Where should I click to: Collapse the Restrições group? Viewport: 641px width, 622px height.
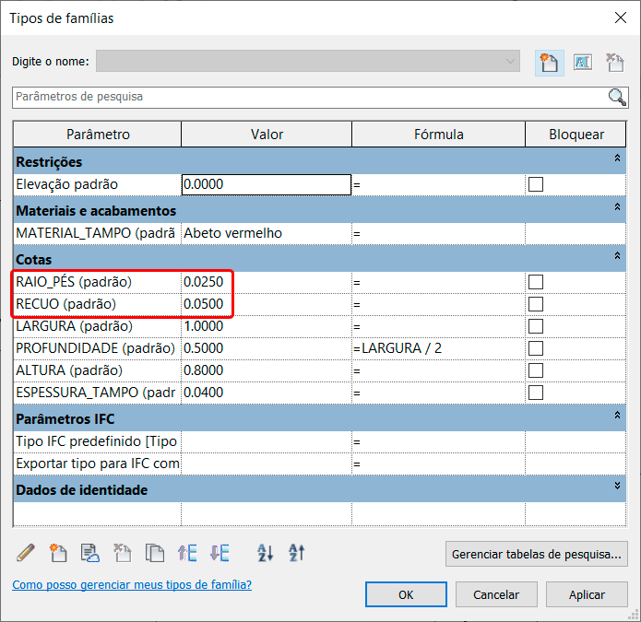pyautogui.click(x=617, y=158)
